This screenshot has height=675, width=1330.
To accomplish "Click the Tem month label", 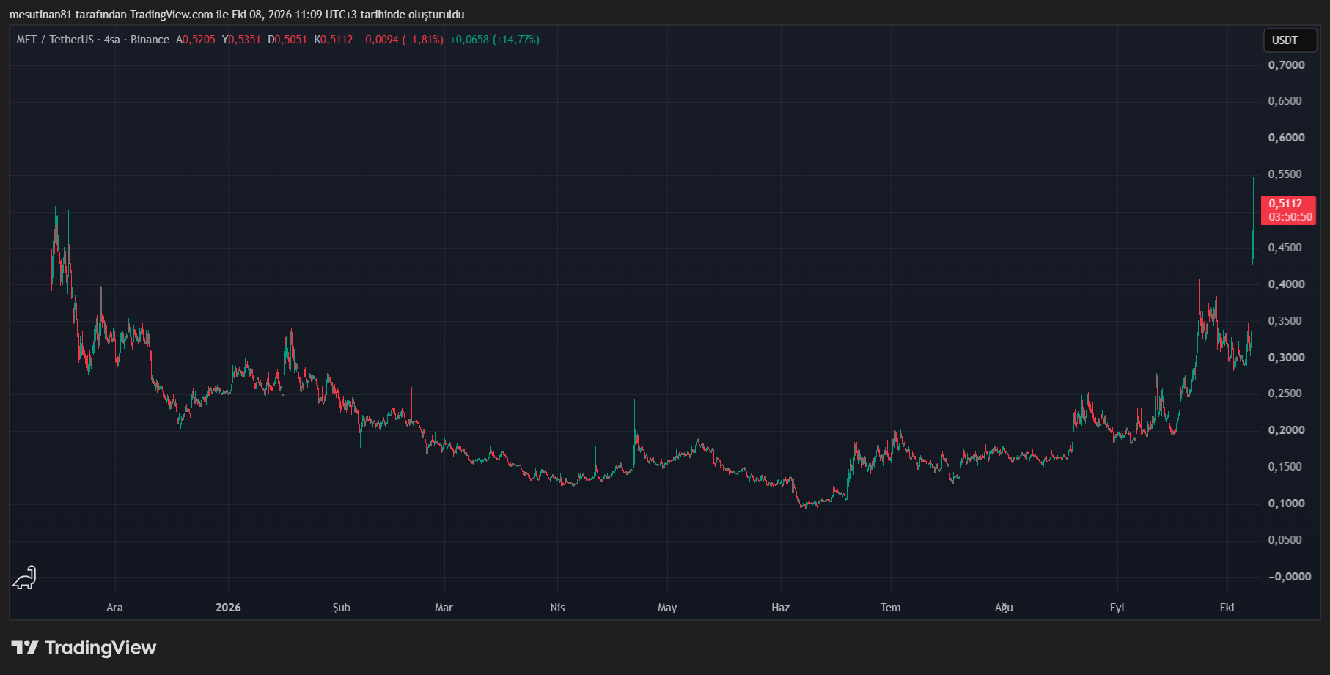I will click(890, 608).
